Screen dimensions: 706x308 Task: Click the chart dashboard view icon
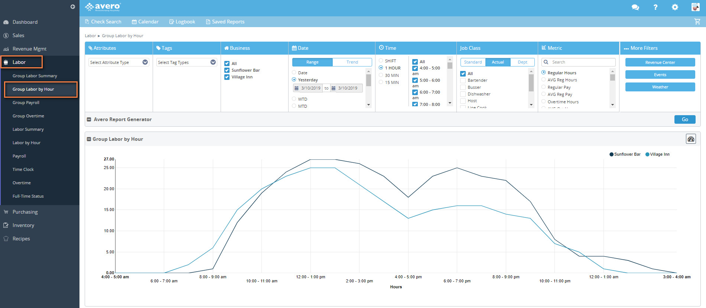[x=691, y=139]
